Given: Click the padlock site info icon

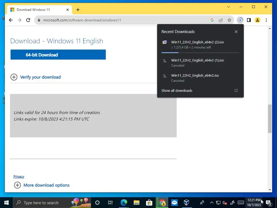Looking at the screenshot, I should click(x=39, y=20).
